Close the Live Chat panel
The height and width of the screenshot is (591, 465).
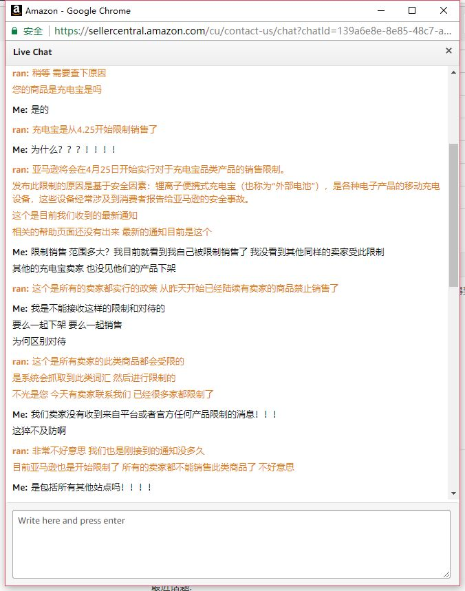pos(448,51)
